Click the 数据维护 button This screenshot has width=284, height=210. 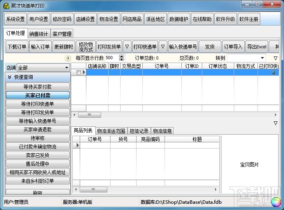[x=179, y=19]
